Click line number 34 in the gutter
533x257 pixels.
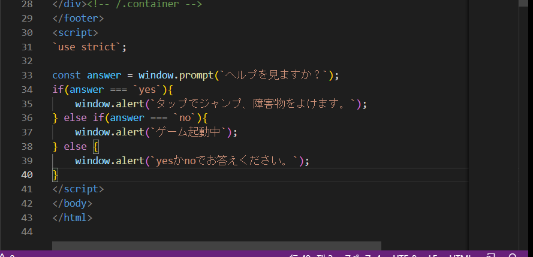27,90
